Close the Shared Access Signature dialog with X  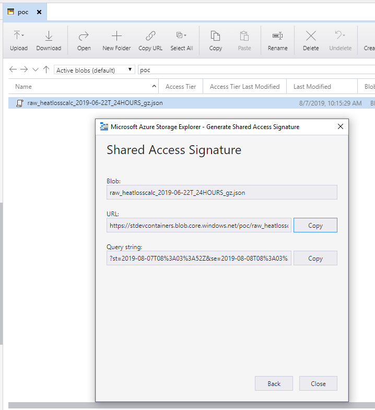point(340,126)
